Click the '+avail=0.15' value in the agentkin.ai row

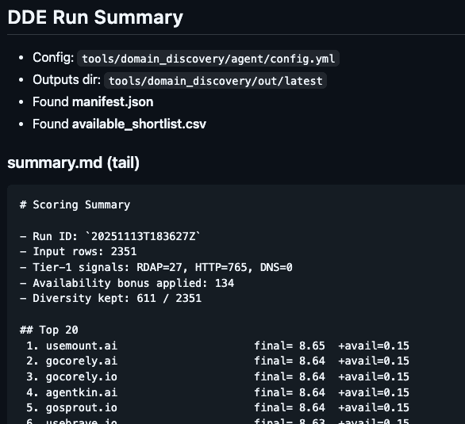(374, 392)
